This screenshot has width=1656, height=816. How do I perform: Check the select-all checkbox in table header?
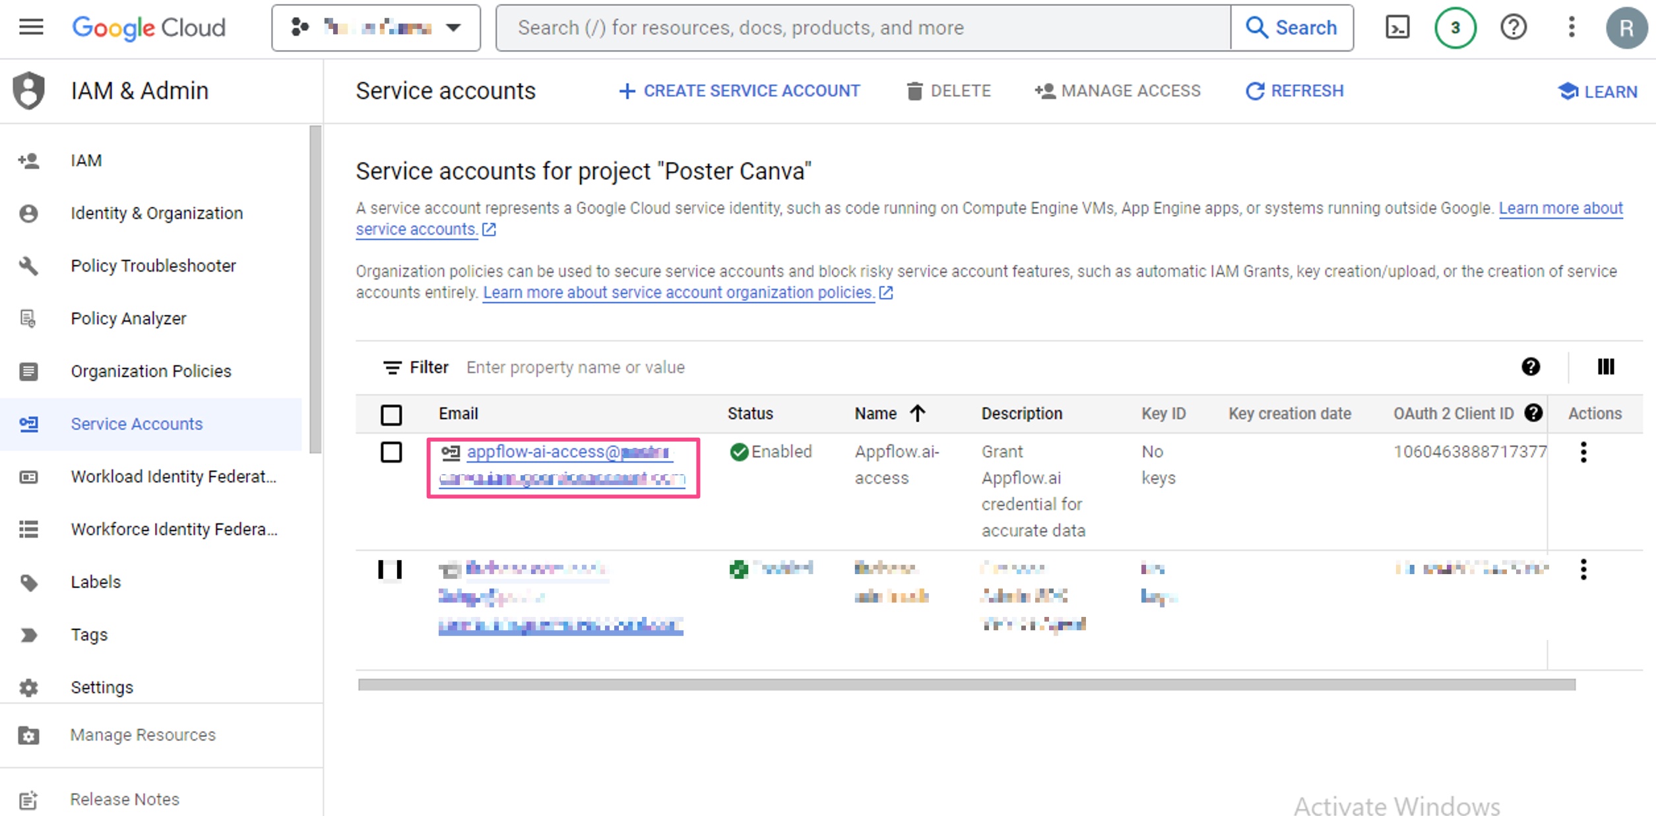(391, 415)
